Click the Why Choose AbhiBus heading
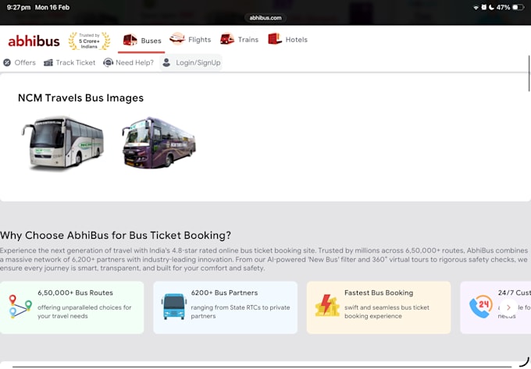The width and height of the screenshot is (531, 369). click(116, 235)
